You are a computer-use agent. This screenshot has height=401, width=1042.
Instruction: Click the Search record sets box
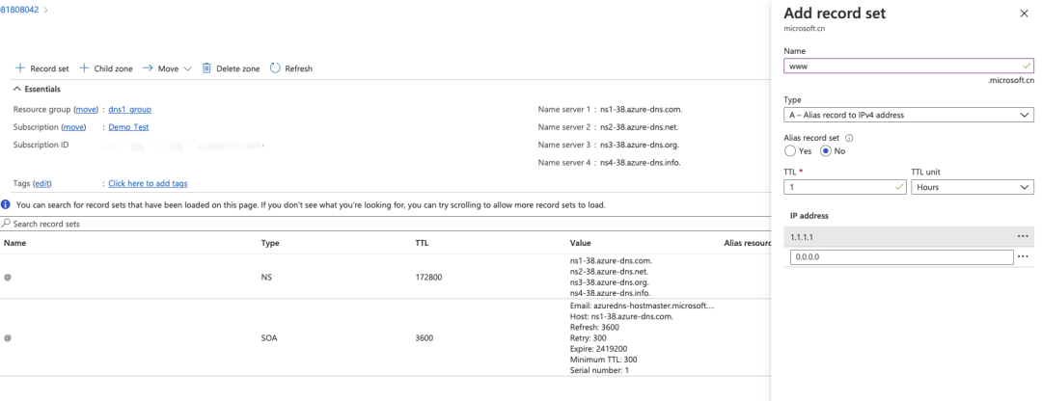pos(385,225)
